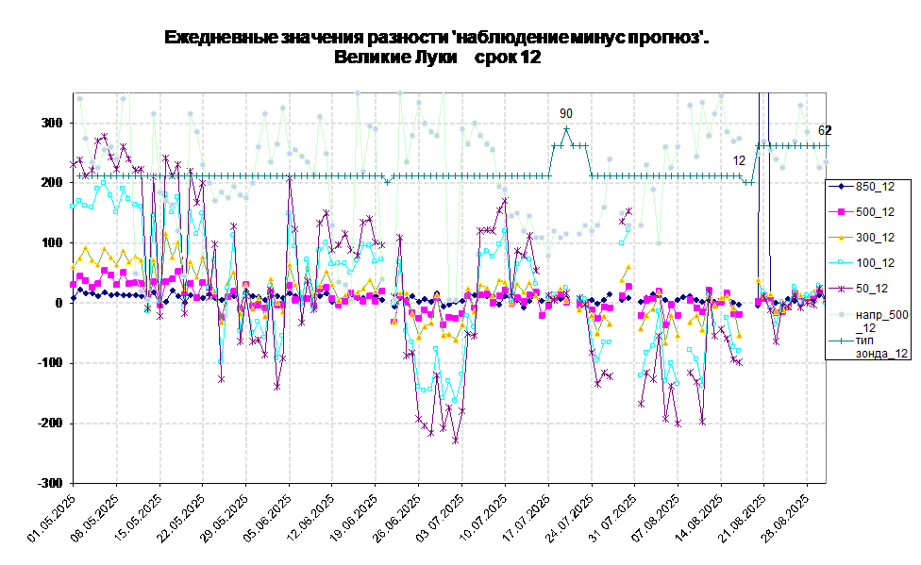Select the 500_12 legend text label
Screen dimensions: 921x565
coord(875,212)
